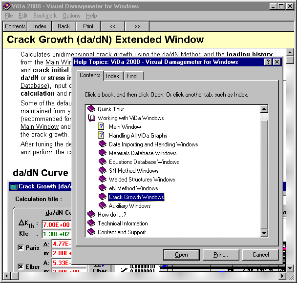This screenshot has width=297, height=283.
Task: Expand Materials Database Windows book
Action: tap(143, 153)
